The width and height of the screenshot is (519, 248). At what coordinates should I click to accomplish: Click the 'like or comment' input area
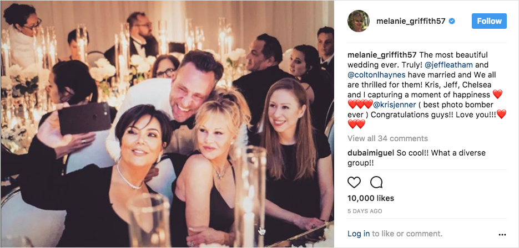(407, 234)
